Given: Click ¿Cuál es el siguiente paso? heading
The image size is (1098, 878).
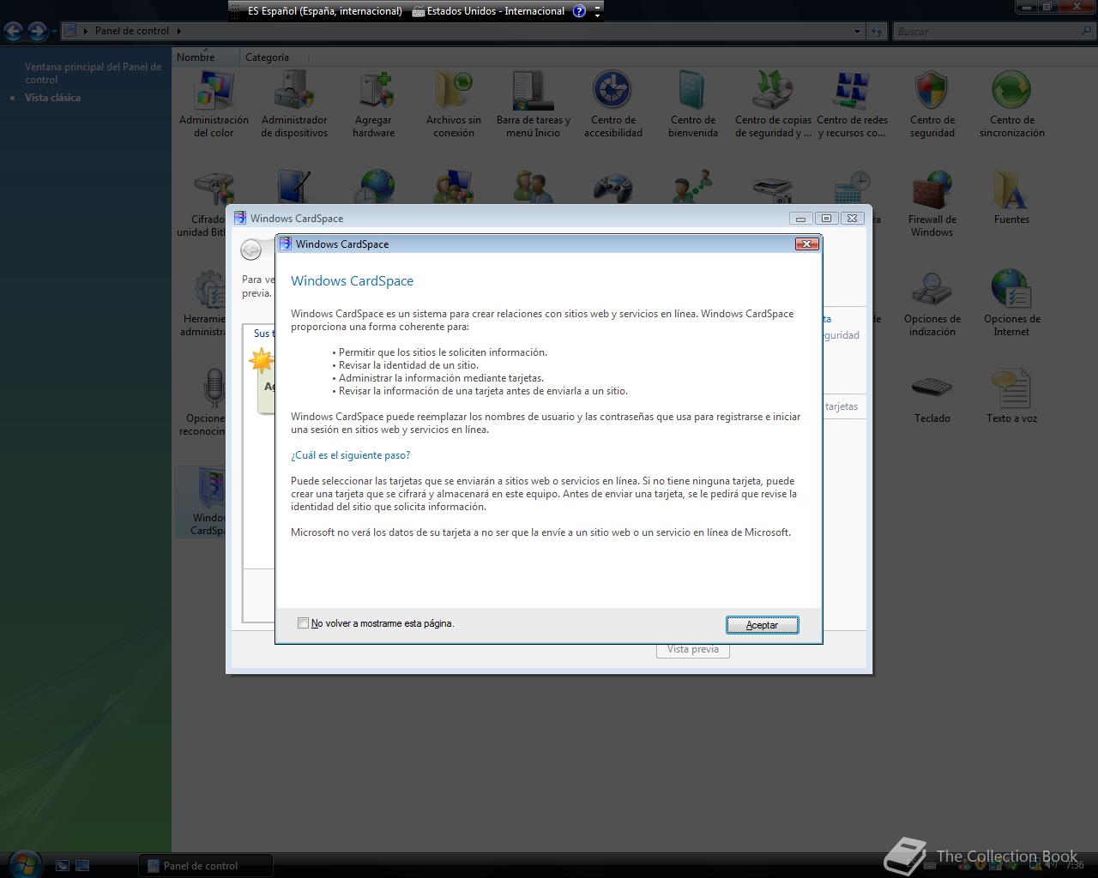Looking at the screenshot, I should pyautogui.click(x=350, y=455).
